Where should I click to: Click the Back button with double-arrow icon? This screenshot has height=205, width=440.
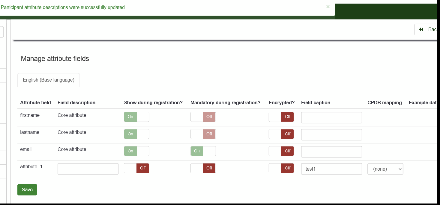tap(427, 30)
